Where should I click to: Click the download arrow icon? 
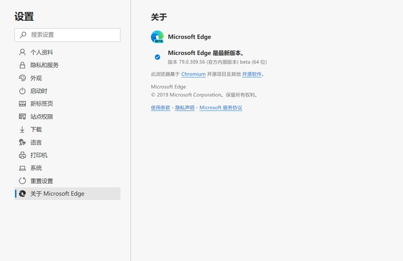[22, 129]
